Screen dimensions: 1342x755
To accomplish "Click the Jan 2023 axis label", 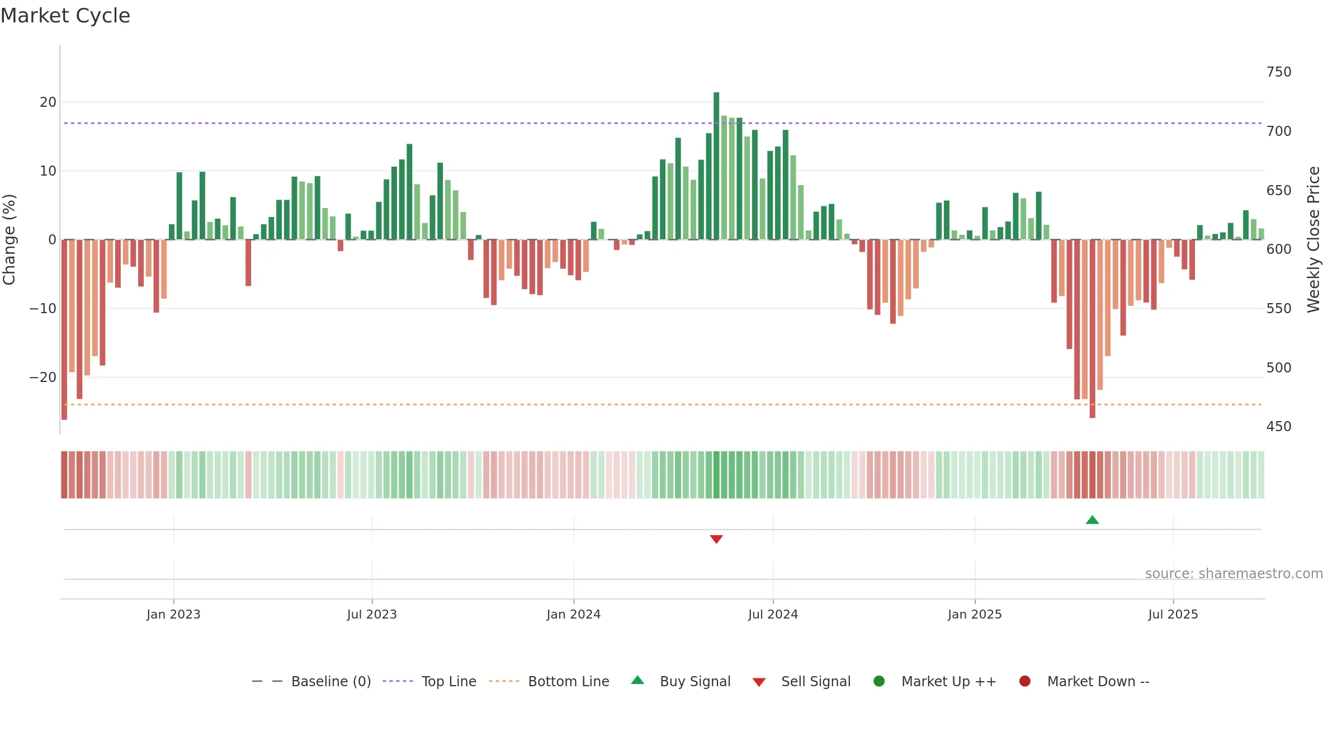I will tap(173, 614).
